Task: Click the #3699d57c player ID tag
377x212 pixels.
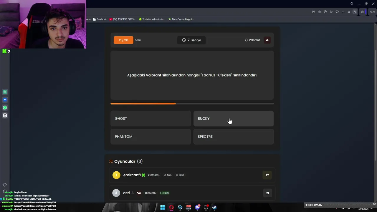Action: [154, 175]
